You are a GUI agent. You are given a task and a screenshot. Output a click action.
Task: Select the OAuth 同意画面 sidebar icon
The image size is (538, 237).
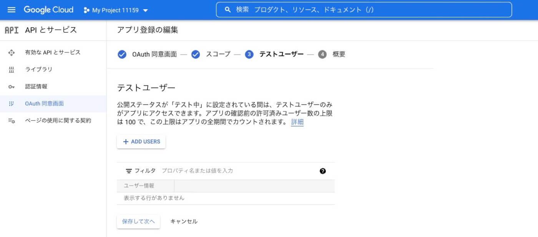point(12,103)
